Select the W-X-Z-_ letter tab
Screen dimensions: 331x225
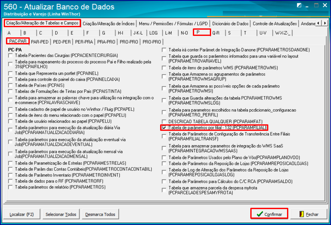tap(283, 33)
